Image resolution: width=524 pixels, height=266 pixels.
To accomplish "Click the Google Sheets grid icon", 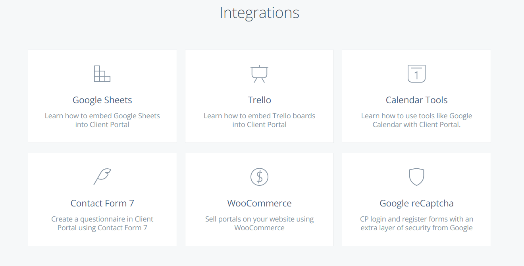I will (x=102, y=74).
